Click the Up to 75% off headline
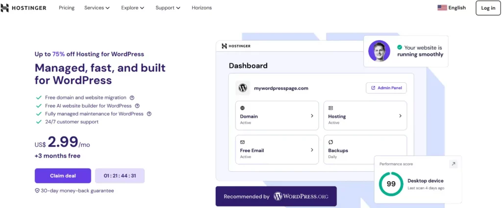This screenshot has height=208, width=502. [x=89, y=54]
